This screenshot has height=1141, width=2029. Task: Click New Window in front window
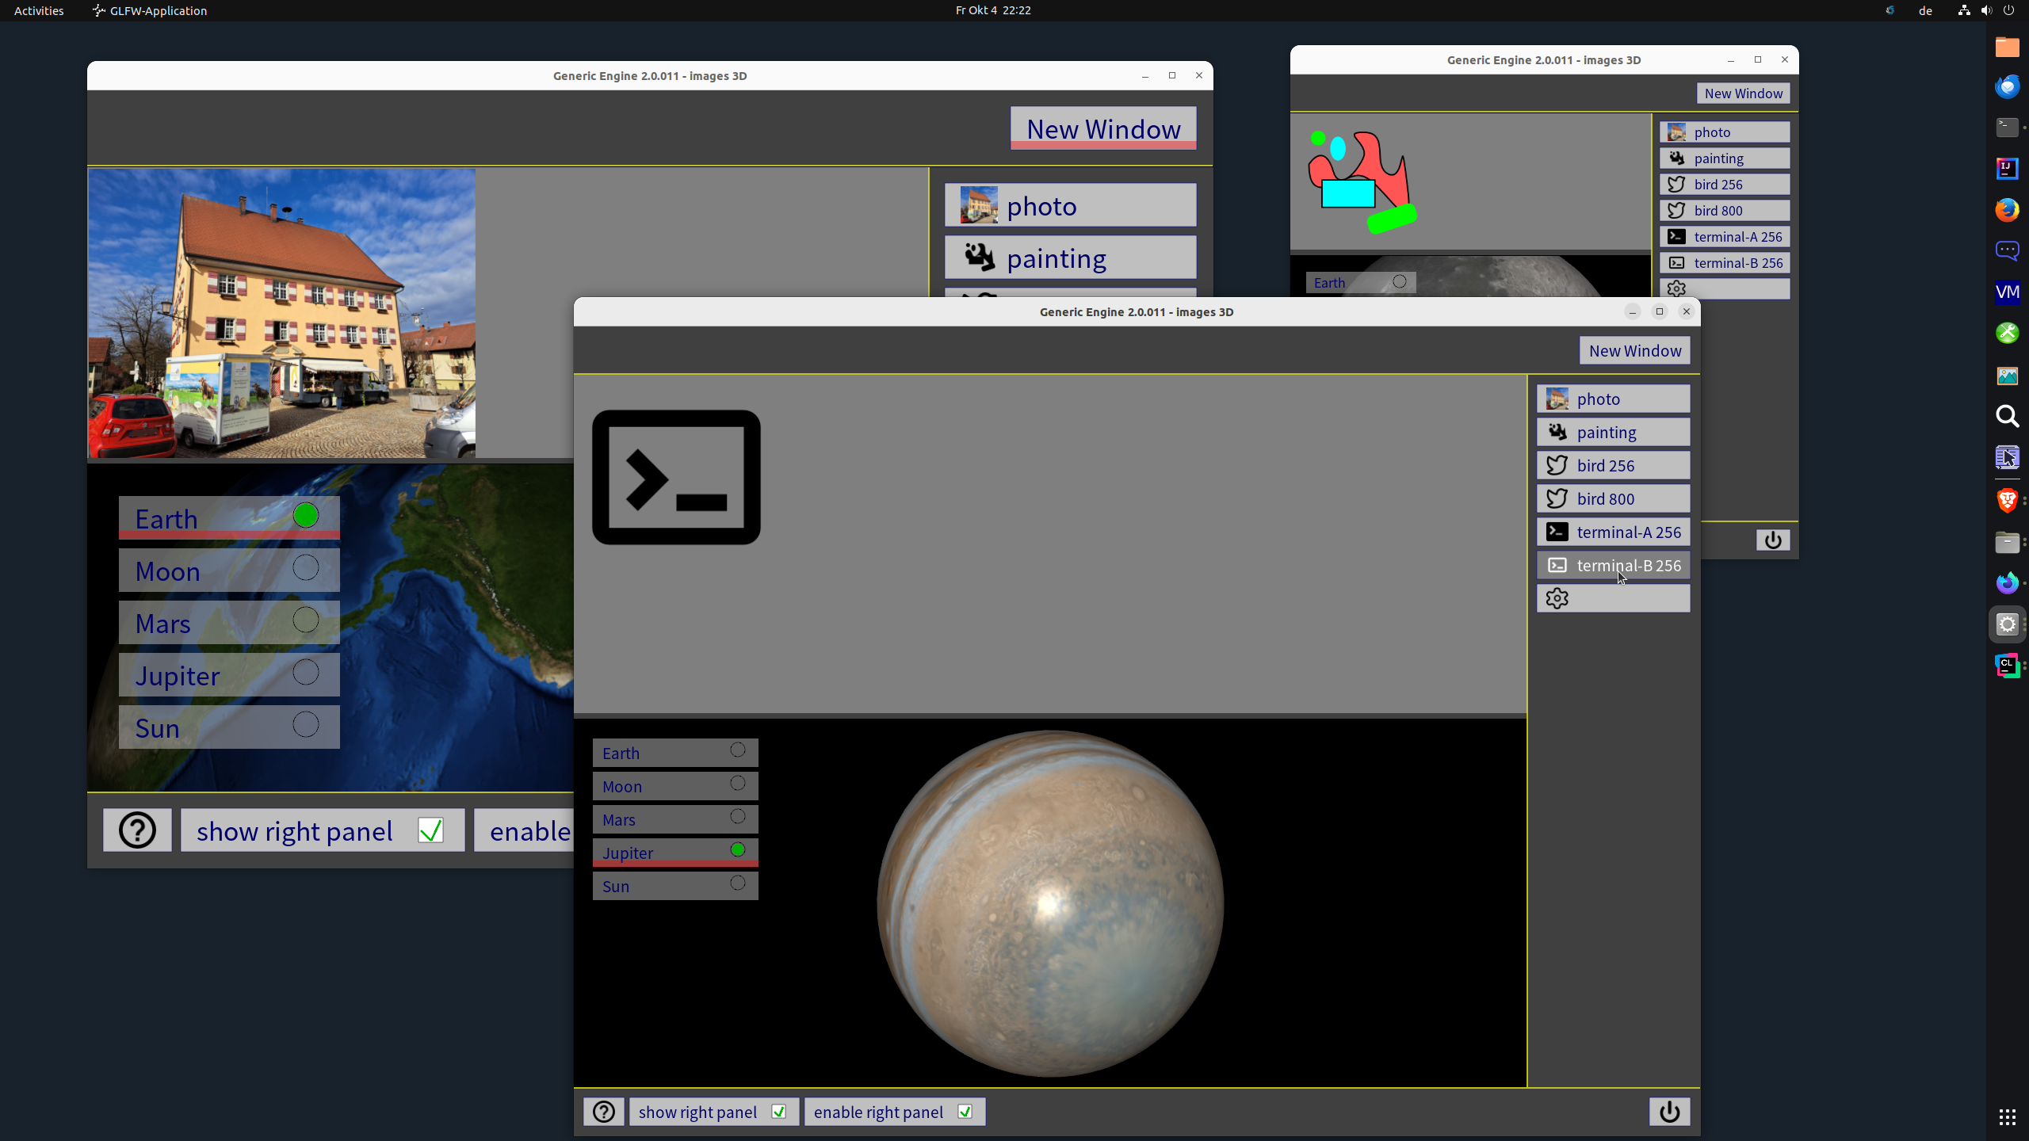(1634, 350)
